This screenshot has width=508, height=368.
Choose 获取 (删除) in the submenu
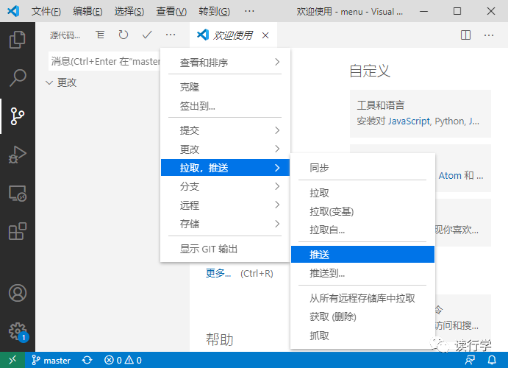[x=362, y=316]
